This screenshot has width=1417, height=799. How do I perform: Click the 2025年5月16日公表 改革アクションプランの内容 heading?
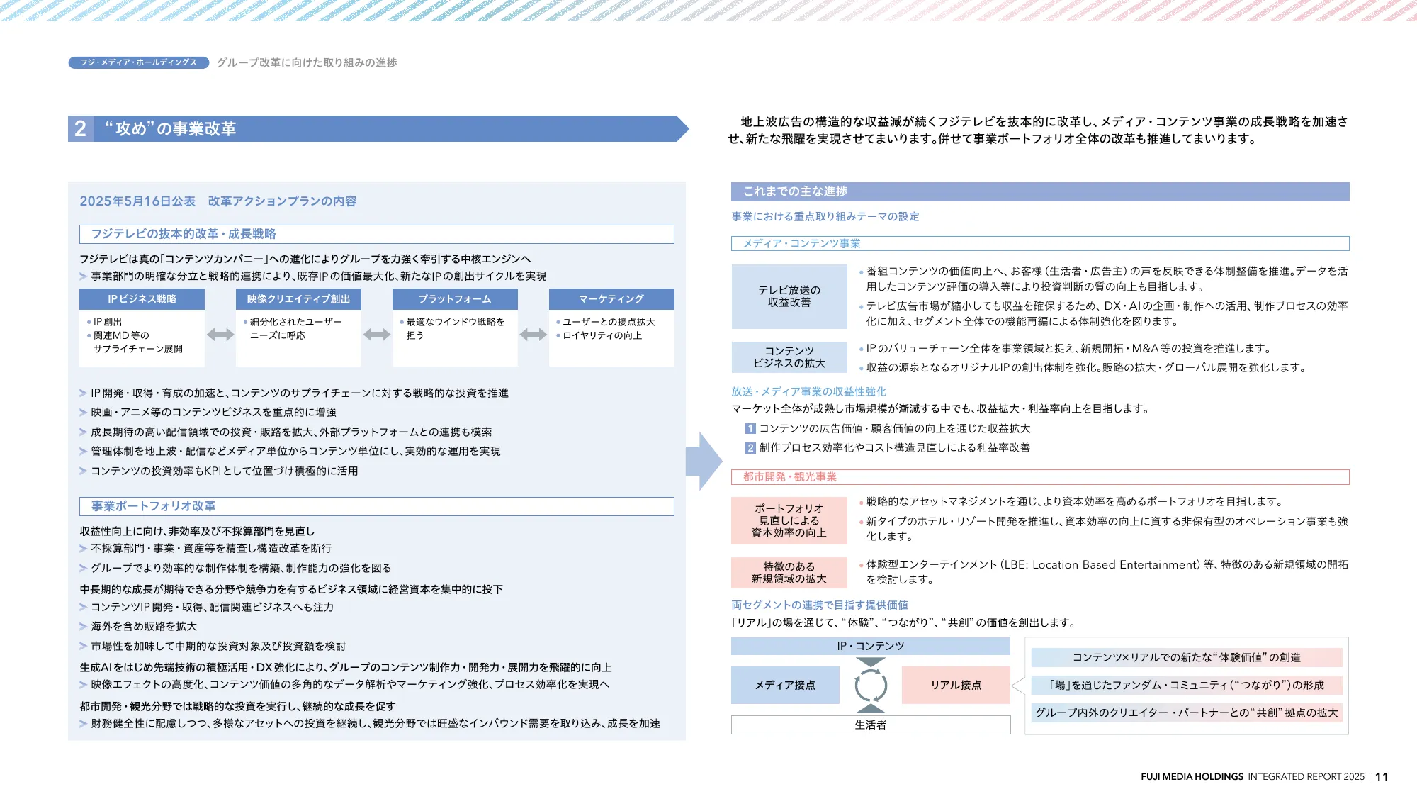coord(218,201)
